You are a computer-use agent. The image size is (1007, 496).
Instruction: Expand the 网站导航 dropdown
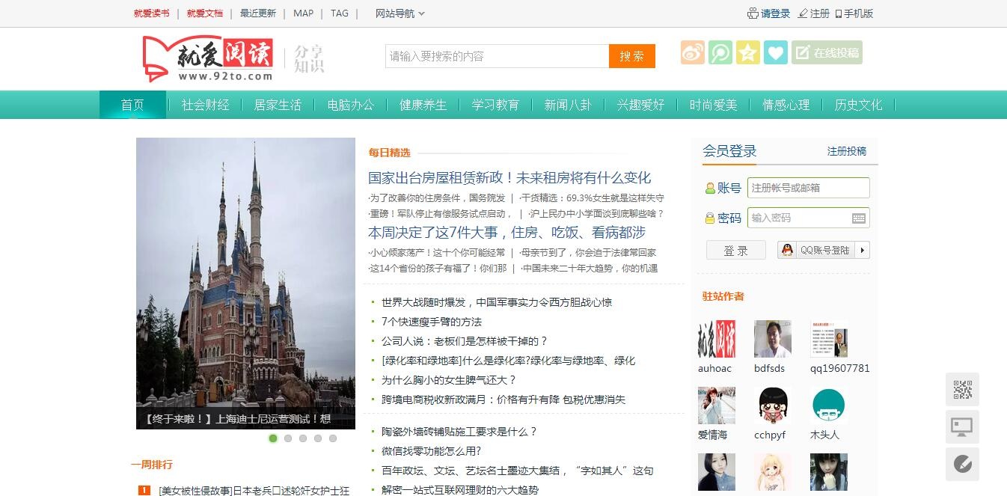point(400,13)
